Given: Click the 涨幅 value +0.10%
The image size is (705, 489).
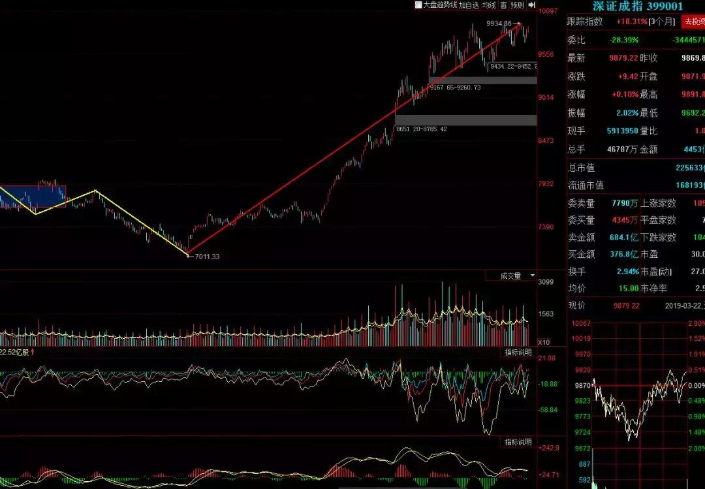Looking at the screenshot, I should [625, 95].
